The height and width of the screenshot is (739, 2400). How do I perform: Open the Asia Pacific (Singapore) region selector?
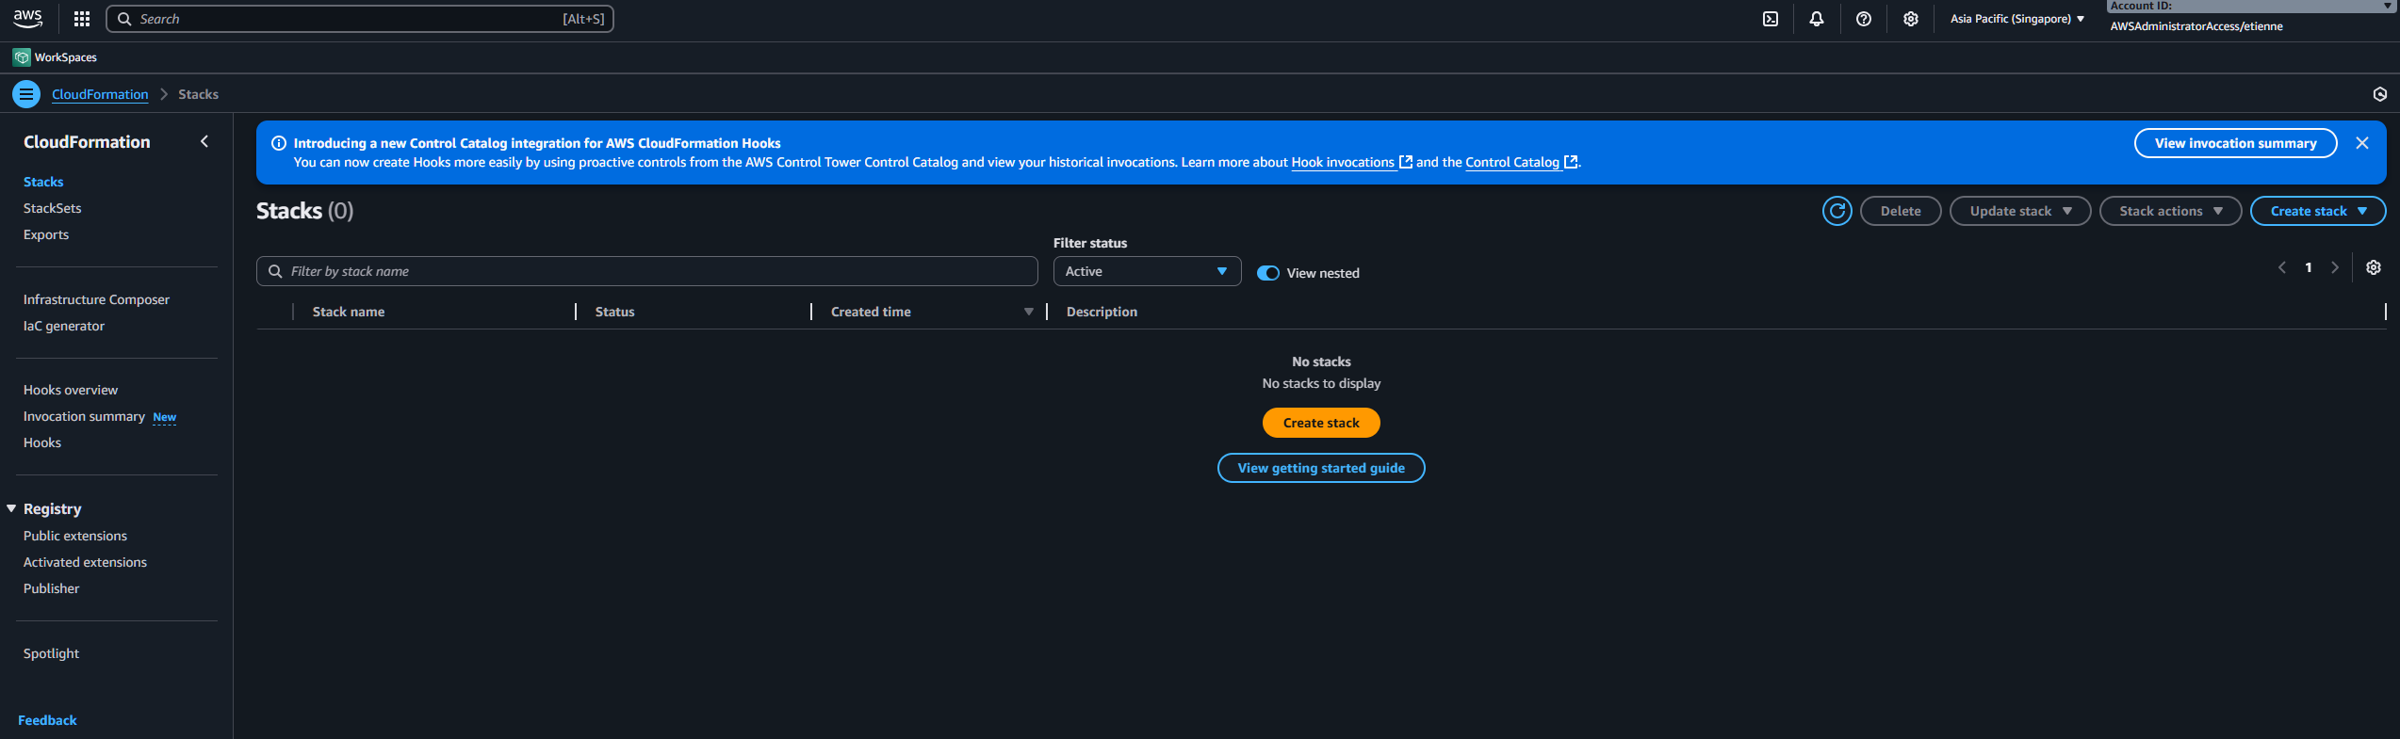[2016, 19]
